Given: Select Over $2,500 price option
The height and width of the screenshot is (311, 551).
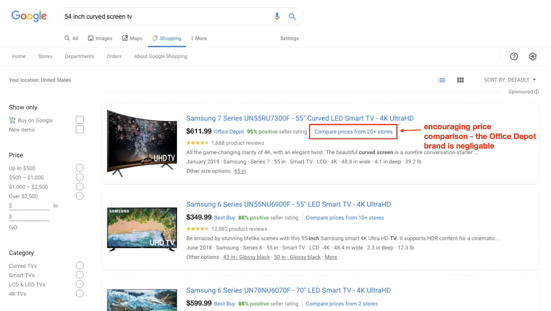Looking at the screenshot, I should click(x=80, y=196).
